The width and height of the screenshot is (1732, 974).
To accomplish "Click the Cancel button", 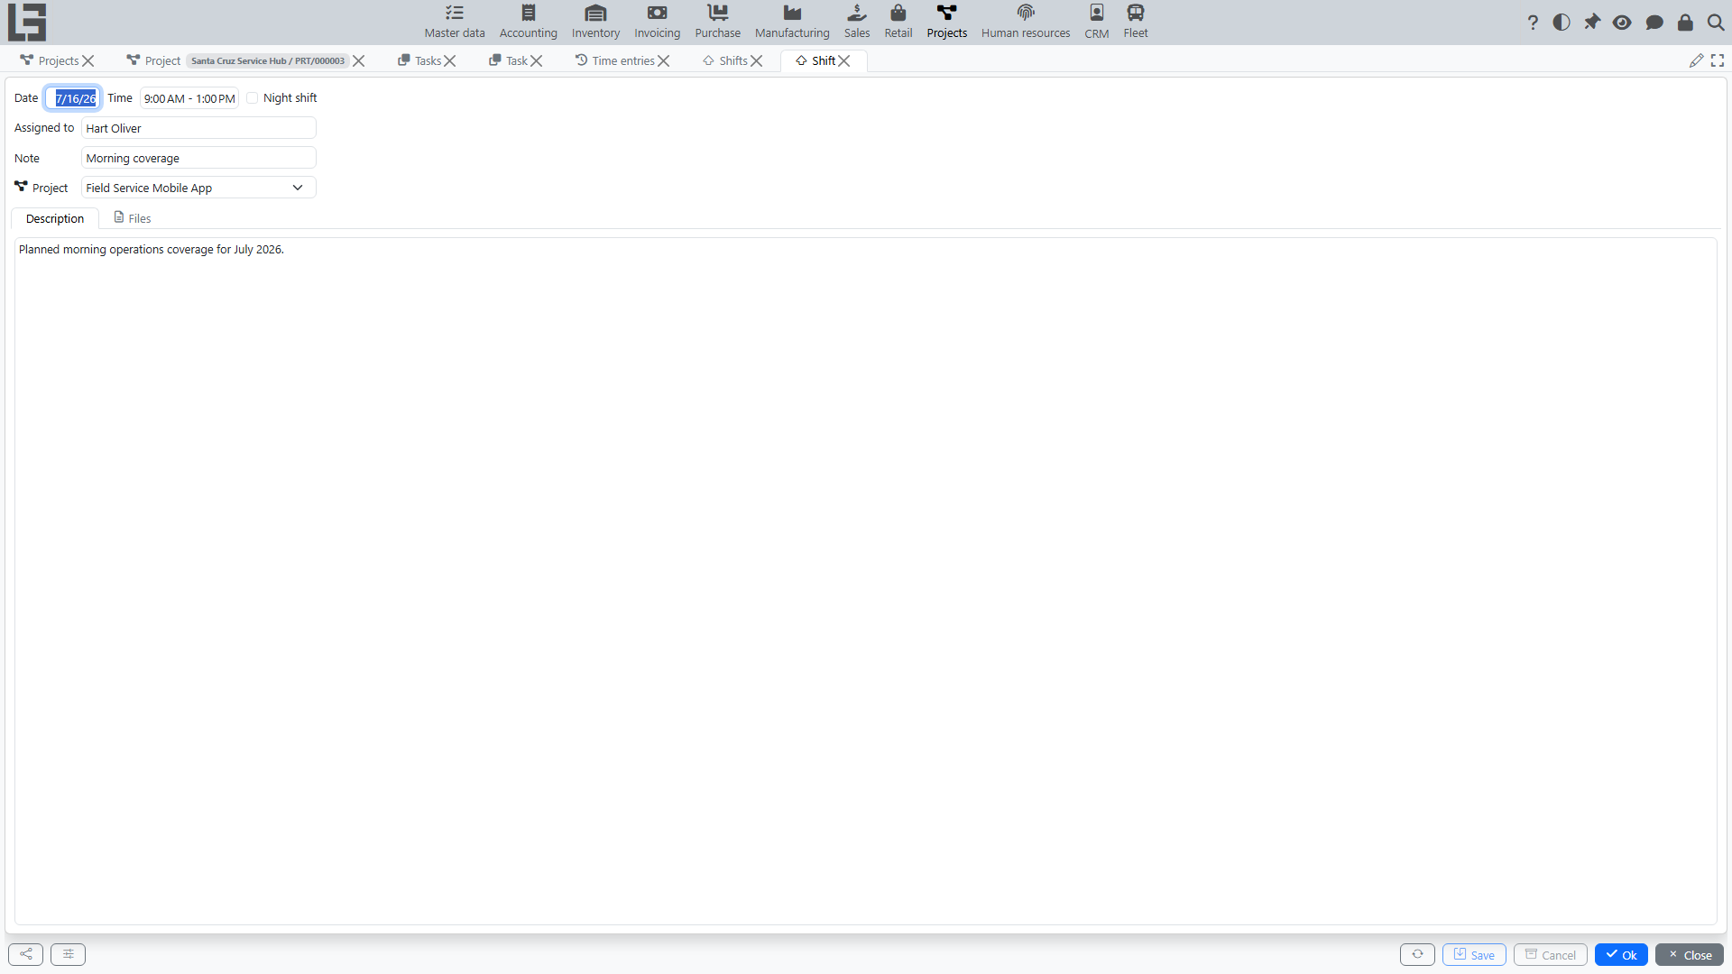I will (x=1550, y=954).
